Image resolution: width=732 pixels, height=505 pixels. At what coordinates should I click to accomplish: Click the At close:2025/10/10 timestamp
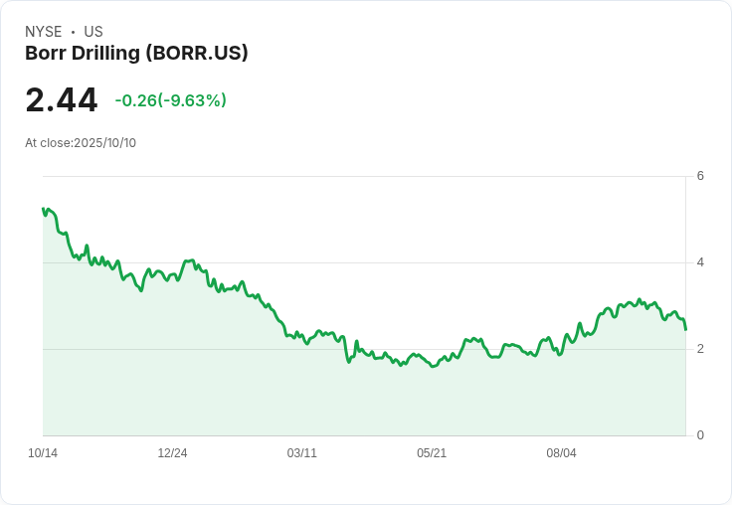81,143
